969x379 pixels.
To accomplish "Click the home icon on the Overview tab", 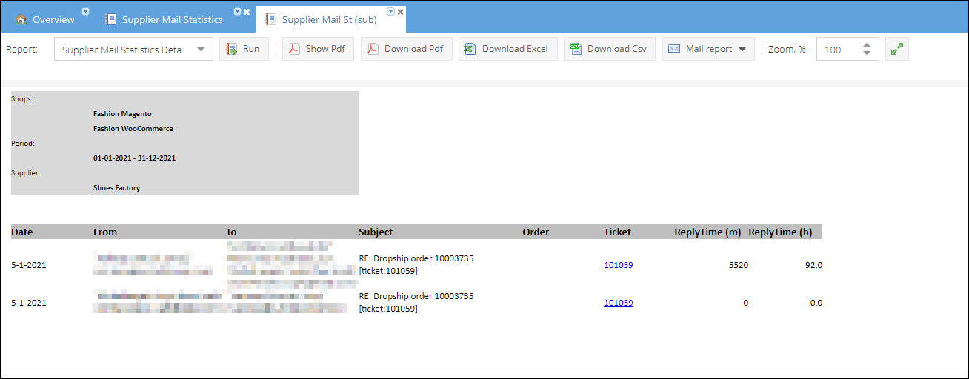I will point(21,19).
